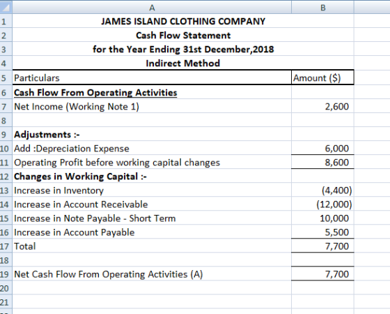
Task: Select 'Changes in Working Capital :-' cell
Action: click(152, 177)
